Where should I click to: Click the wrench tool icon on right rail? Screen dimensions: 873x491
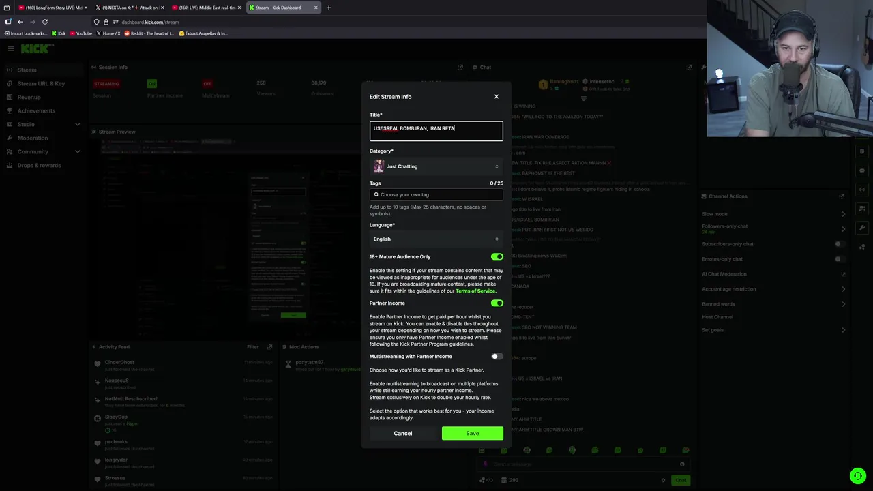tap(862, 228)
